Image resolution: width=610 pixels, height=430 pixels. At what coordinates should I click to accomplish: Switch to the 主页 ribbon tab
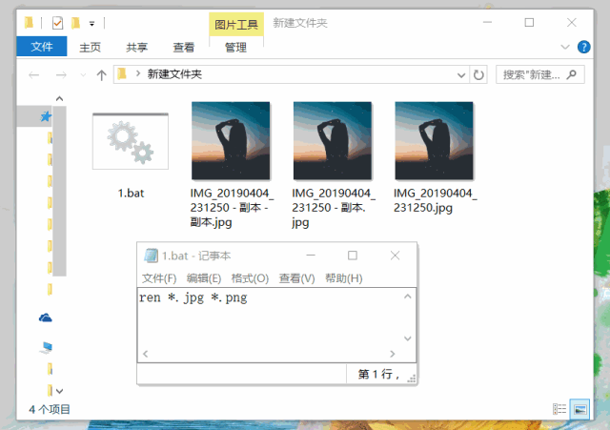[x=90, y=48]
